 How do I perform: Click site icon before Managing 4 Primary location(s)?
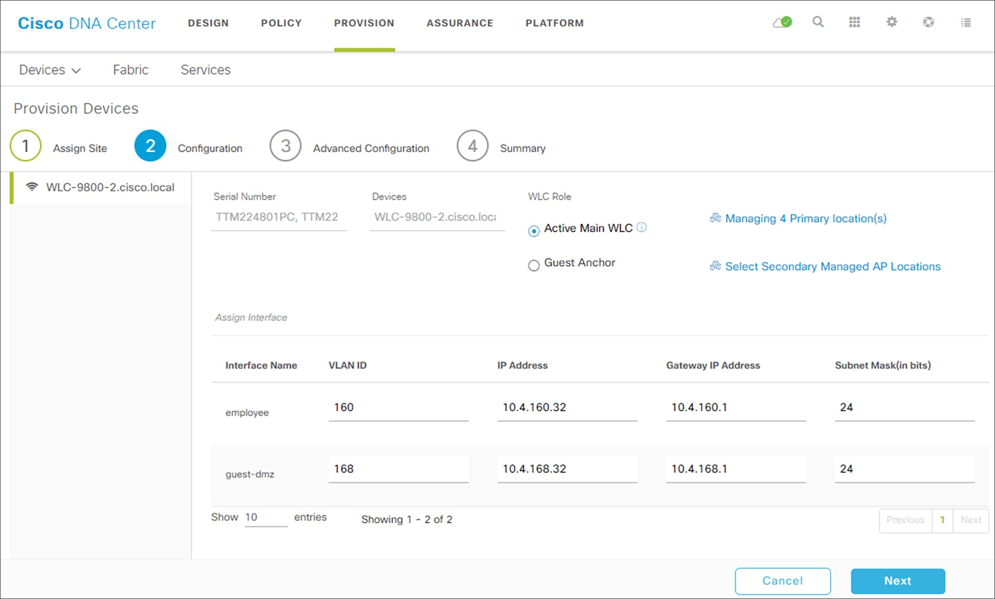coord(715,218)
